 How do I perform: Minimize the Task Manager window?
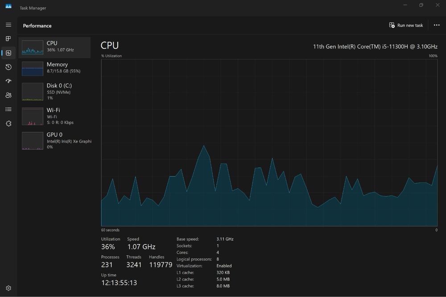tap(405, 5)
